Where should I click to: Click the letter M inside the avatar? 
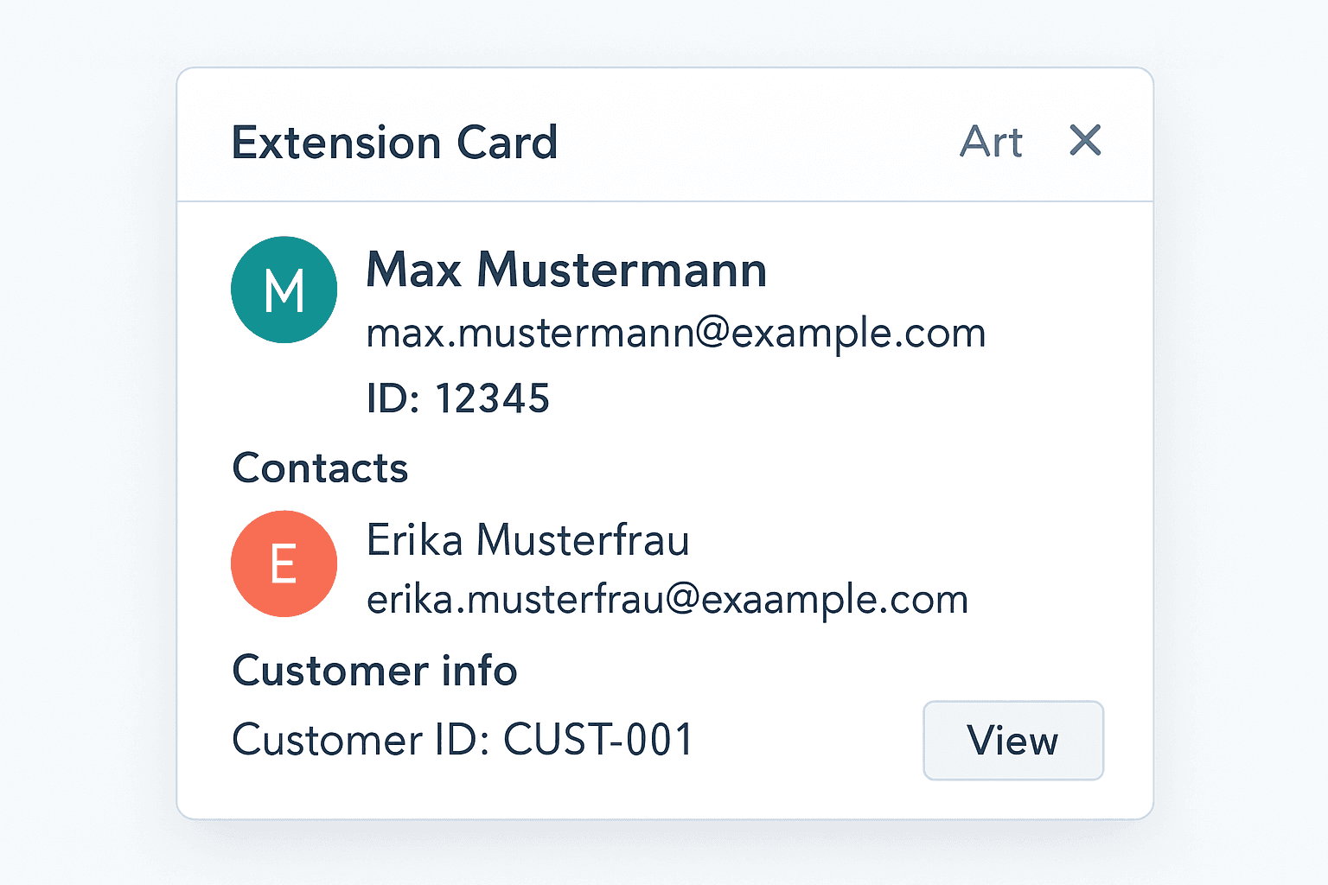tap(284, 291)
